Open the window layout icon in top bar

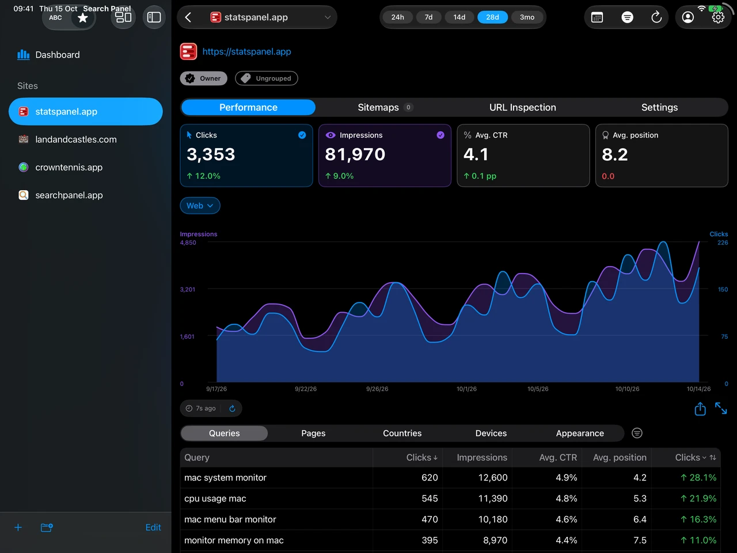[124, 17]
